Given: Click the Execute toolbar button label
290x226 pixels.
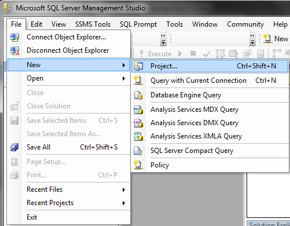Looking at the screenshot, I should (x=160, y=54).
